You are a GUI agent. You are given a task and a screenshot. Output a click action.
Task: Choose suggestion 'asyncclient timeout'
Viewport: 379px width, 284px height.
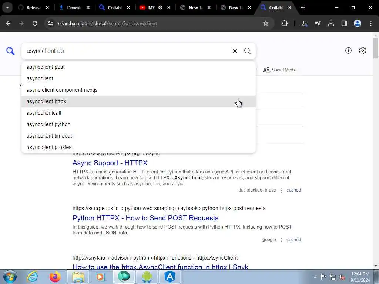pos(138,136)
